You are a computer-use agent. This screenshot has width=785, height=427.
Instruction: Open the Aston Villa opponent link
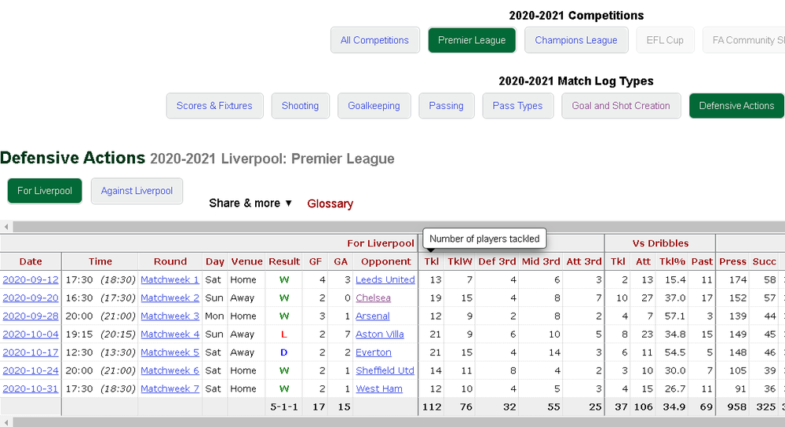click(x=379, y=334)
